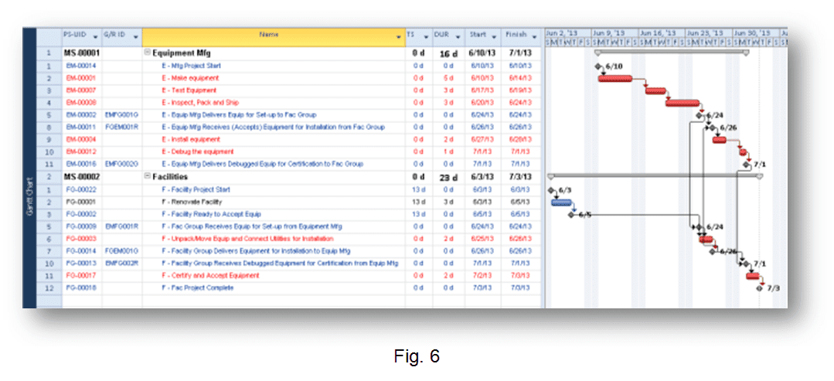Select the blue Renovate Facility Gantt bar
This screenshot has height=381, width=834.
[x=561, y=202]
